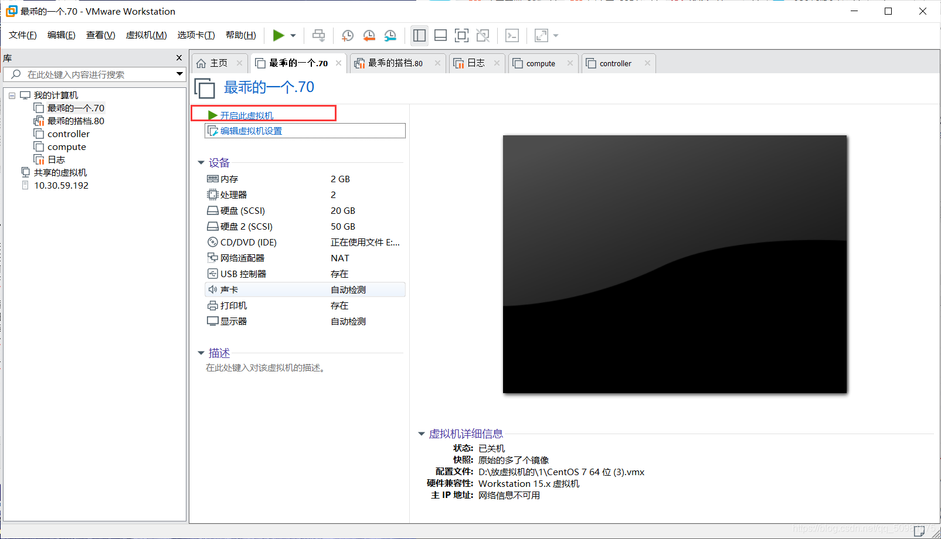The image size is (941, 539).
Task: Open the 虚拟机(M) menu
Action: click(x=147, y=35)
